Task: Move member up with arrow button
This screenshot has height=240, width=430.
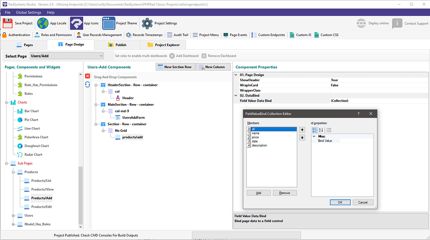Action: 302,130
